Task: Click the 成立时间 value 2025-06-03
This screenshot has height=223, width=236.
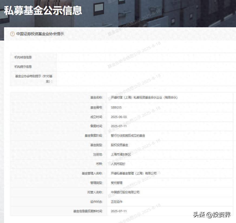Action: pyautogui.click(x=119, y=117)
